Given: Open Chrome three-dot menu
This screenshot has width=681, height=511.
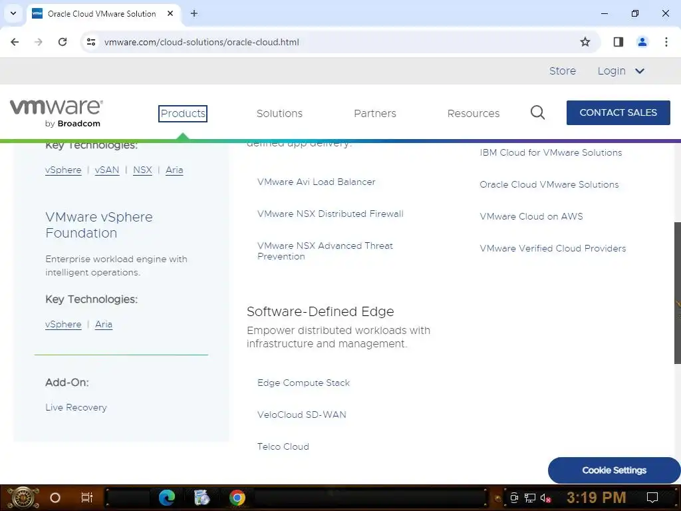Looking at the screenshot, I should click(x=666, y=42).
